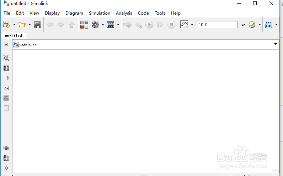Expand the Model Advisor dropdown arrow
Viewport: 283px width, 176px height.
click(x=260, y=25)
